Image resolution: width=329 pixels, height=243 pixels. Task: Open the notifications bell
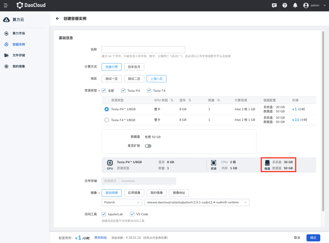[x=295, y=5]
